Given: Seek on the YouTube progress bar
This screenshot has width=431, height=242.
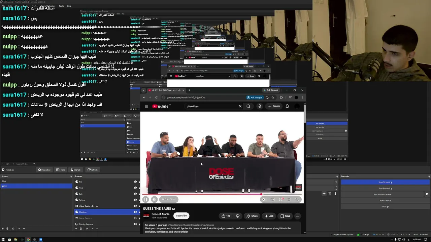Looking at the screenshot, I should [222, 194].
